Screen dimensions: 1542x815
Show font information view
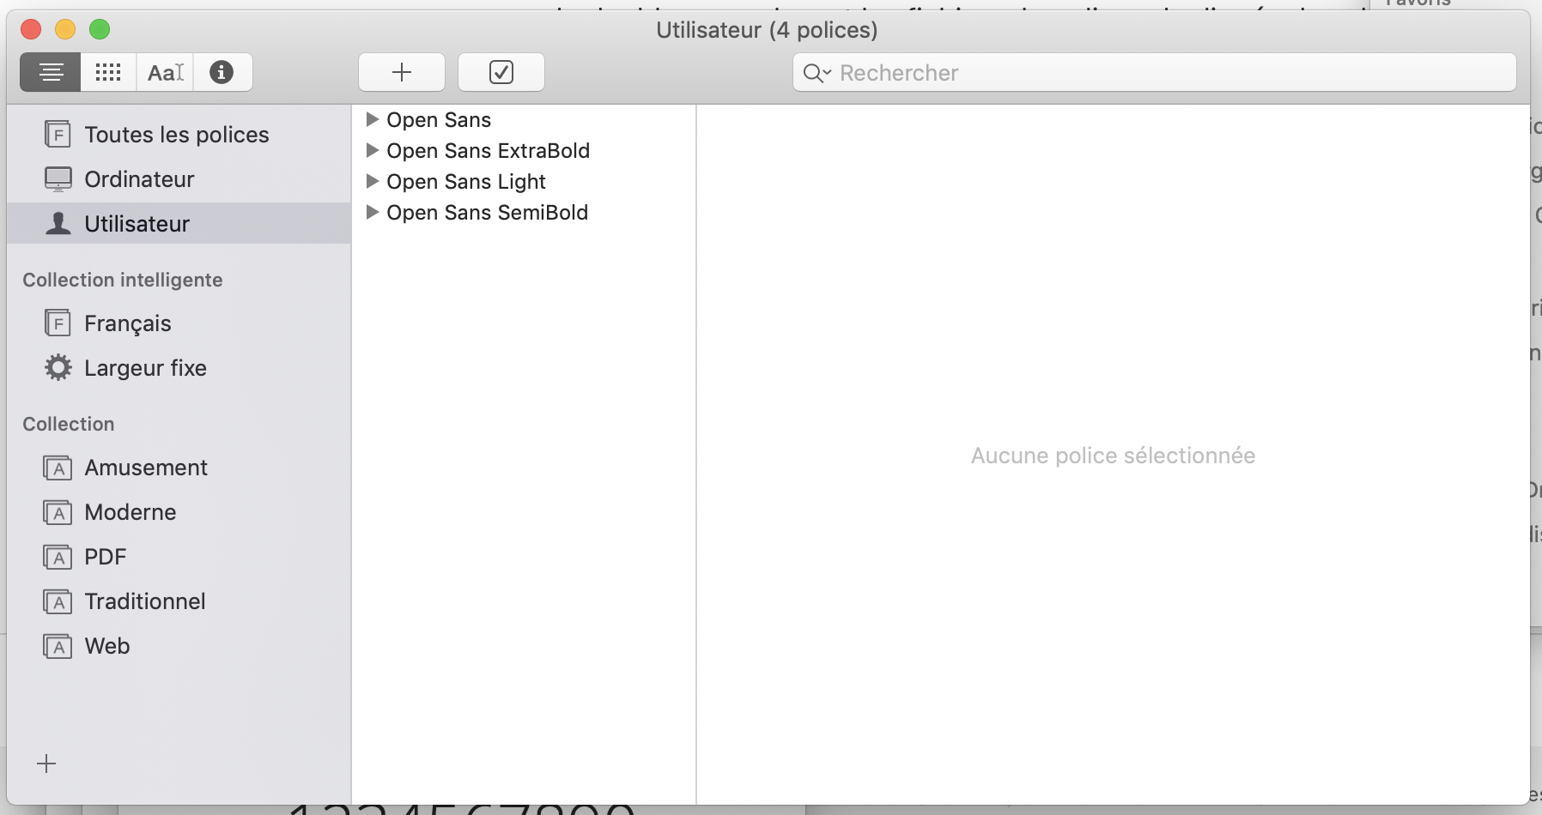(222, 72)
